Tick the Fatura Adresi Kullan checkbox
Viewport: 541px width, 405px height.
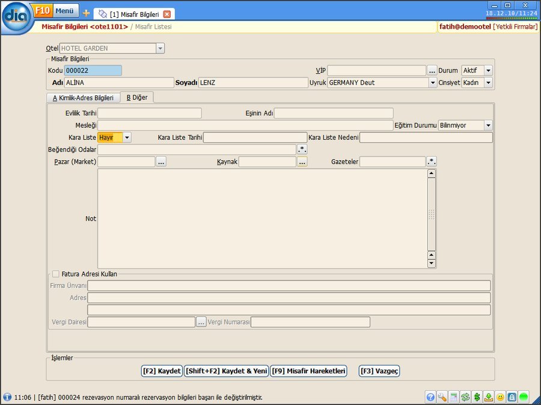[55, 274]
